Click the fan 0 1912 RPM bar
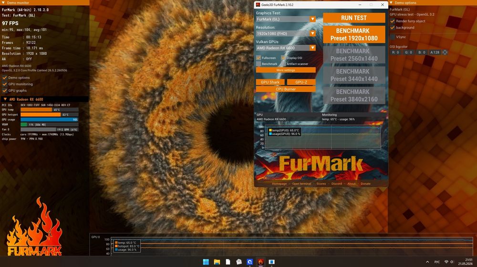The image size is (477, 267). coord(49,129)
